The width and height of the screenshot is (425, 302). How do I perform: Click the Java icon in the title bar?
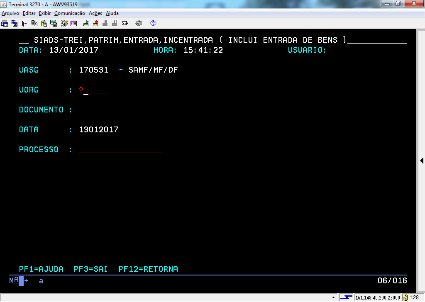3,4
